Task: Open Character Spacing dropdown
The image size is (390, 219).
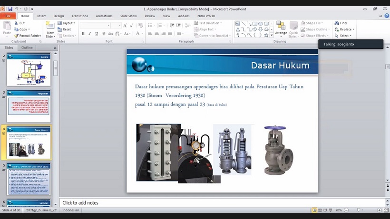Action: pyautogui.click(x=118, y=34)
